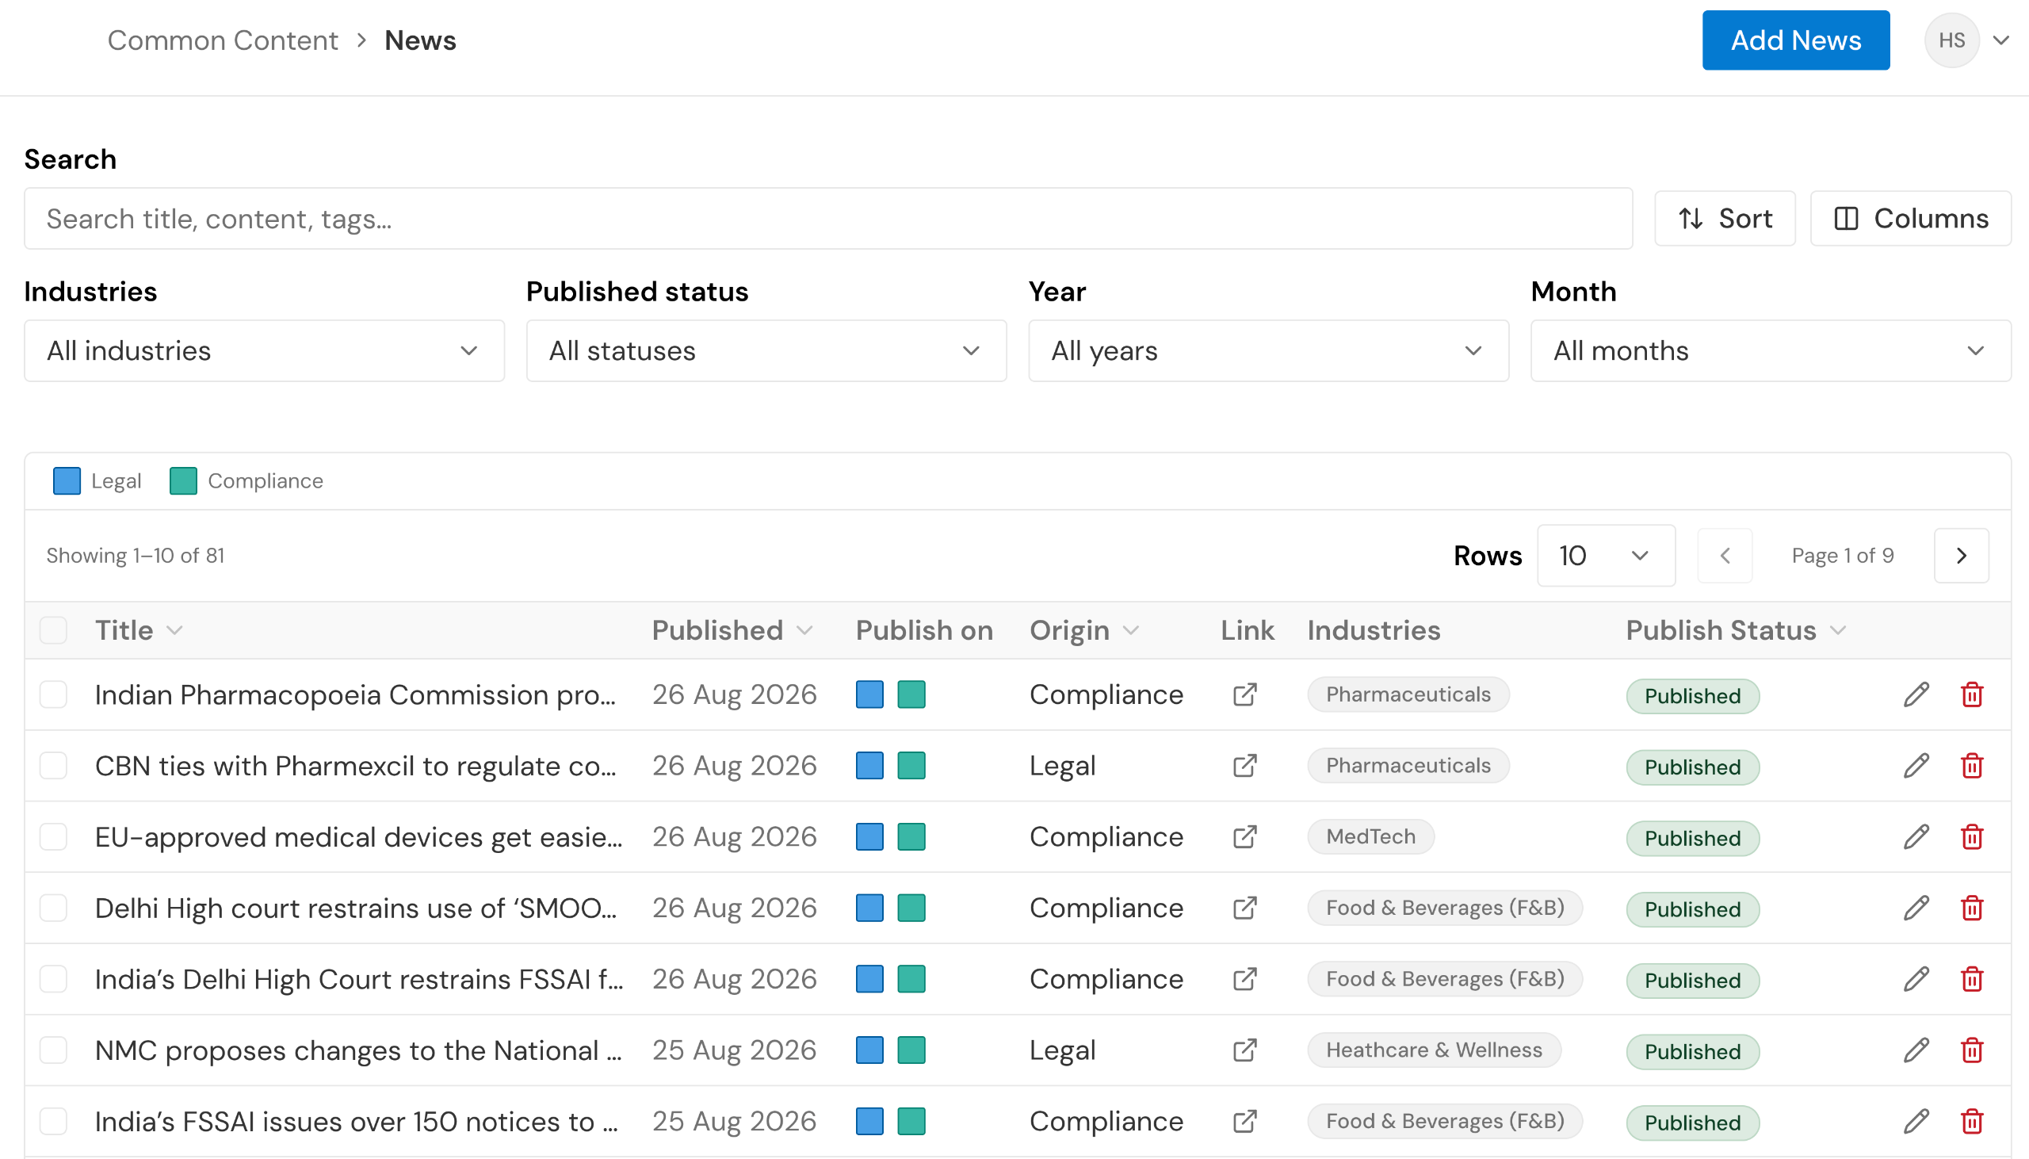
Task: Open external link for CBN ties with Pharmexcil
Action: pos(1244,766)
